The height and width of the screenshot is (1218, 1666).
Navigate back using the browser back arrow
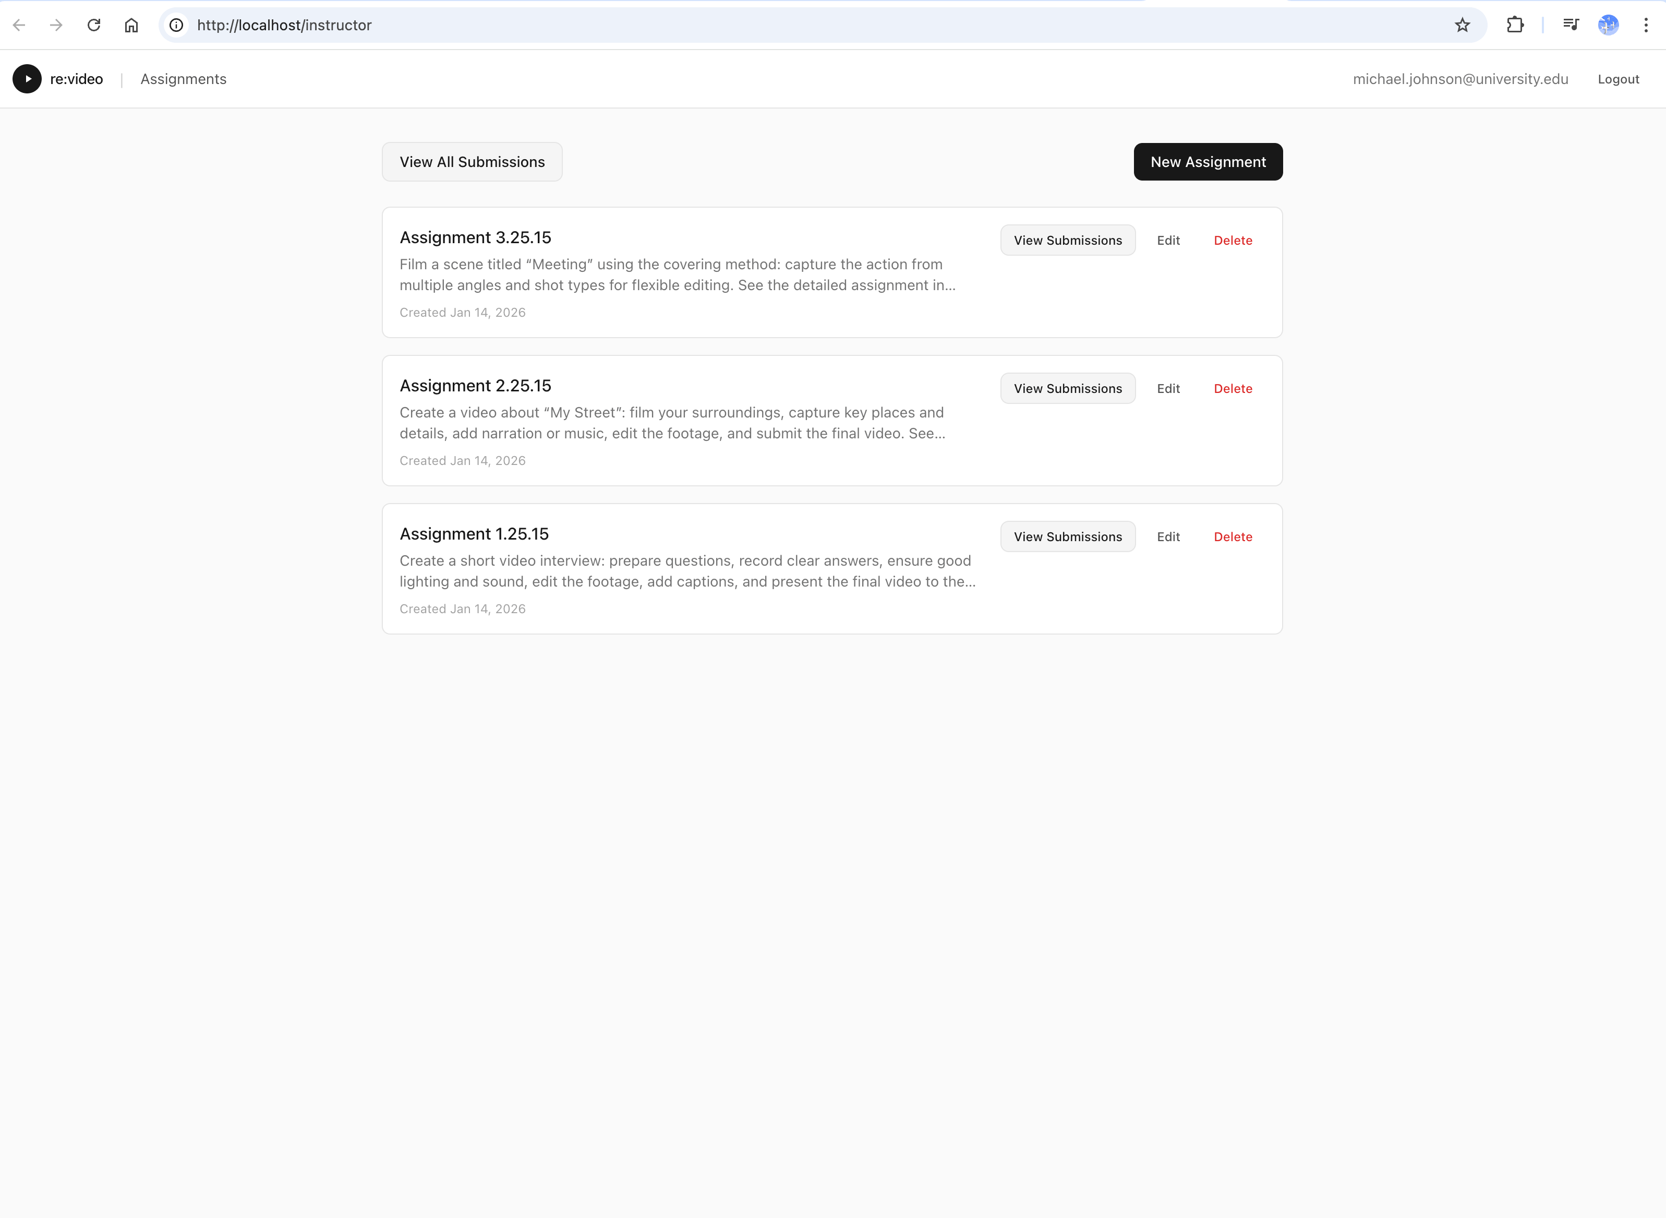point(18,25)
